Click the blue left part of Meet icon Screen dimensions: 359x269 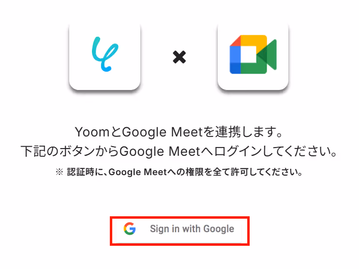pos(235,60)
